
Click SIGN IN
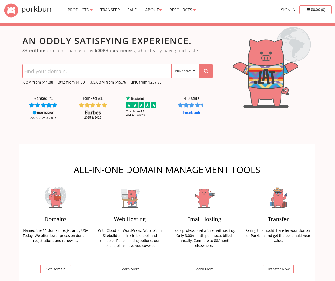pos(288,10)
